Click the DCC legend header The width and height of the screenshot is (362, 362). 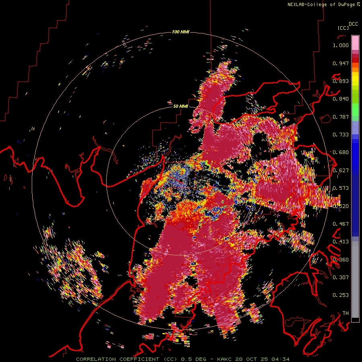pyautogui.click(x=353, y=24)
